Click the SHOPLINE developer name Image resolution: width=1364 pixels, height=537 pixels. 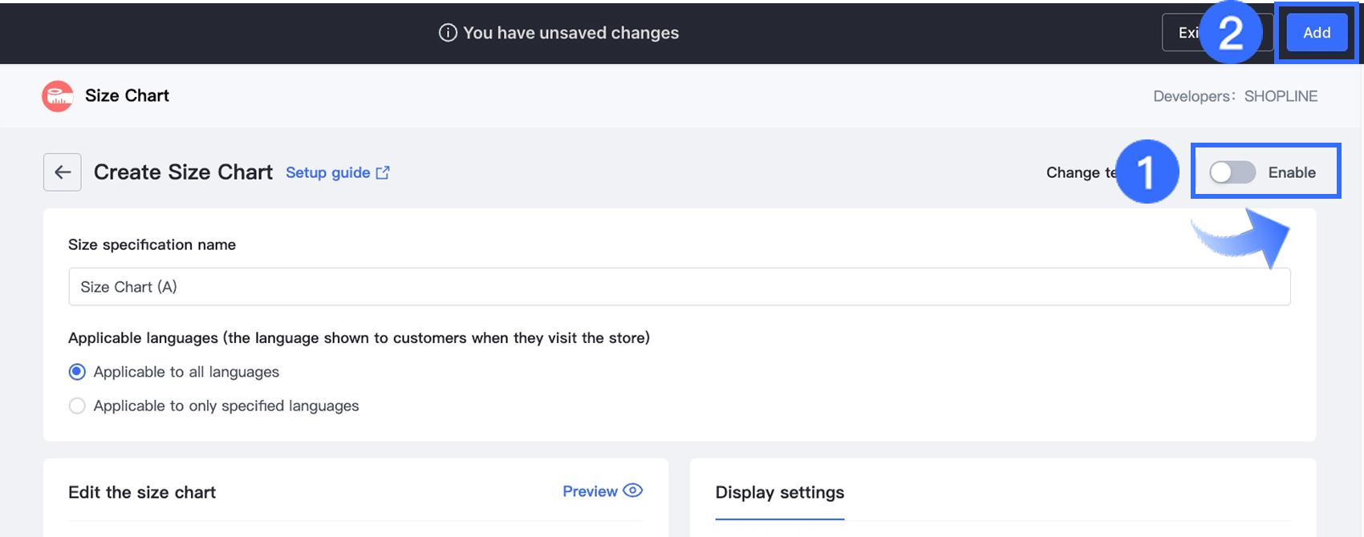click(x=1281, y=96)
